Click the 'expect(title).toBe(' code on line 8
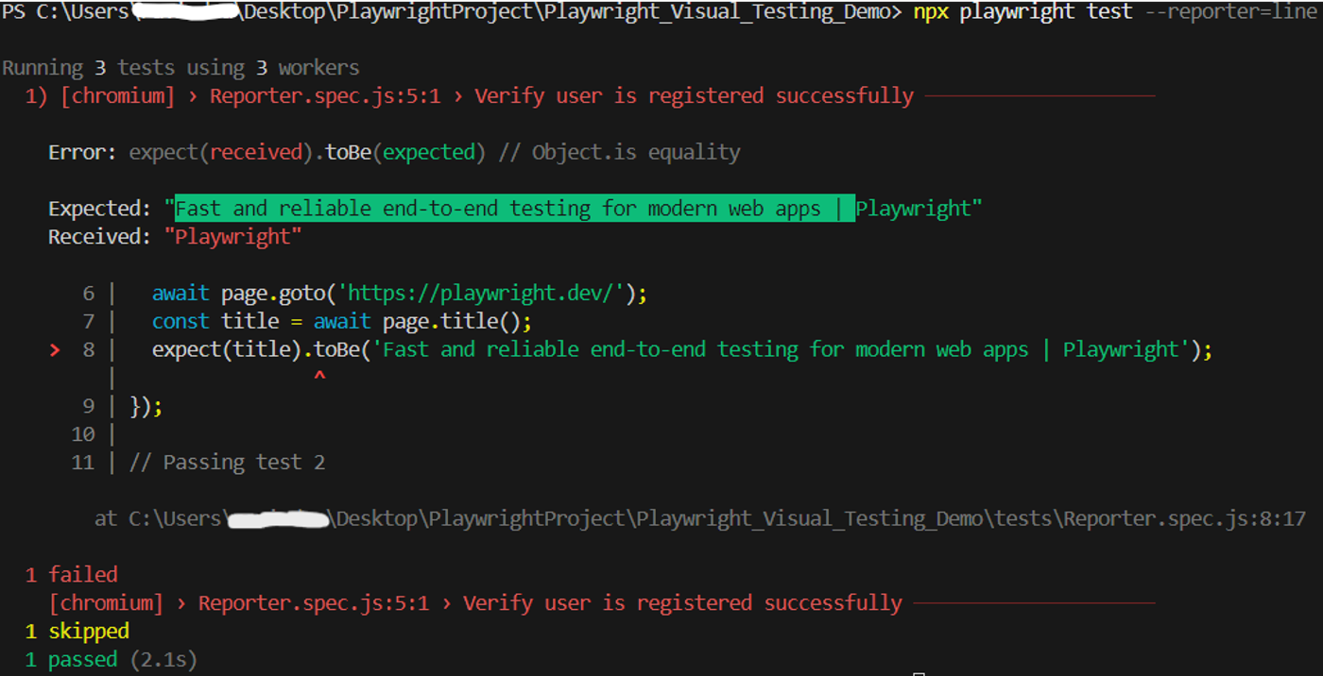1323x676 pixels. coord(262,350)
